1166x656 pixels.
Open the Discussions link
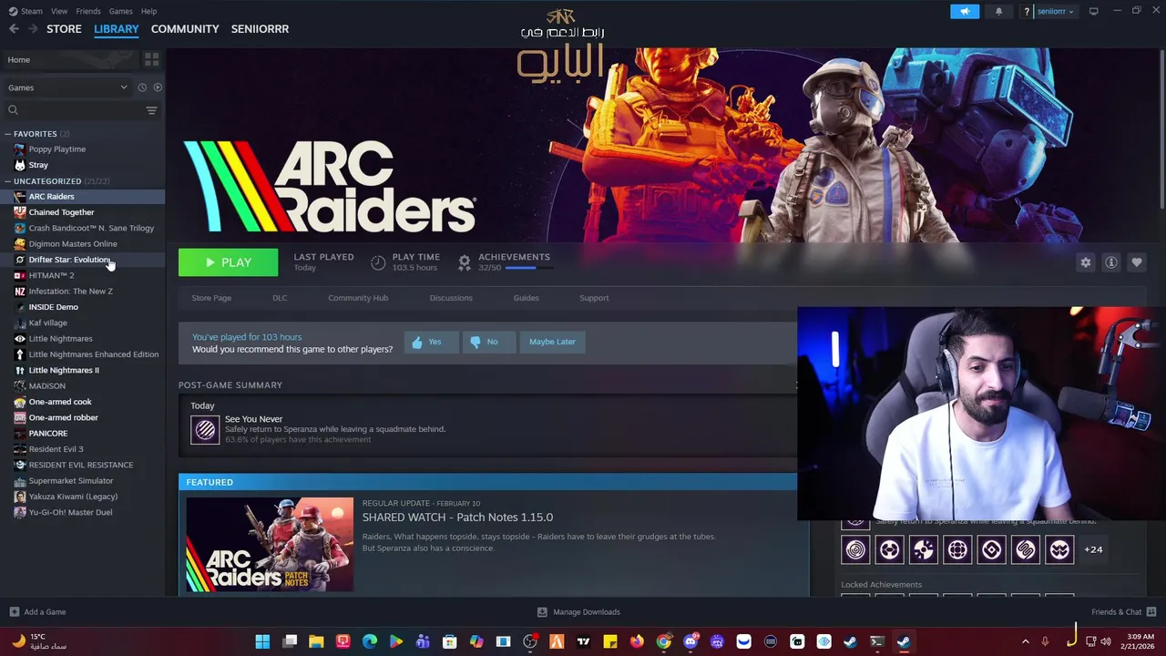point(451,298)
